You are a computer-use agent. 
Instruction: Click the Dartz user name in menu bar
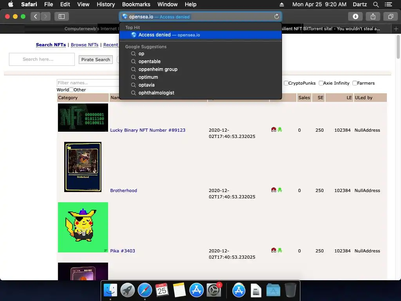pyautogui.click(x=359, y=4)
